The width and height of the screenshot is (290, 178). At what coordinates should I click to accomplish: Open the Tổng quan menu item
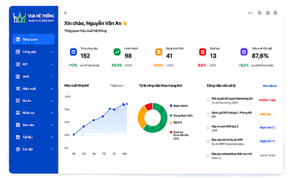pyautogui.click(x=34, y=39)
